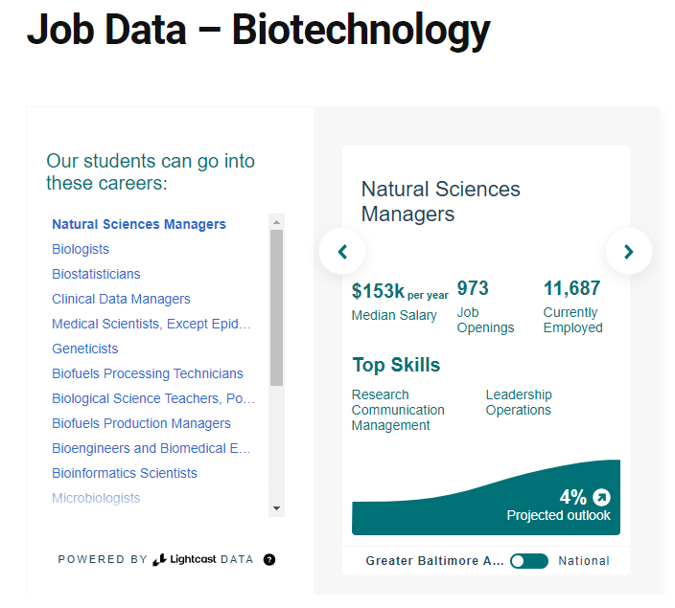Select Biologists from the career list
The height and width of the screenshot is (608, 675).
pyautogui.click(x=81, y=249)
